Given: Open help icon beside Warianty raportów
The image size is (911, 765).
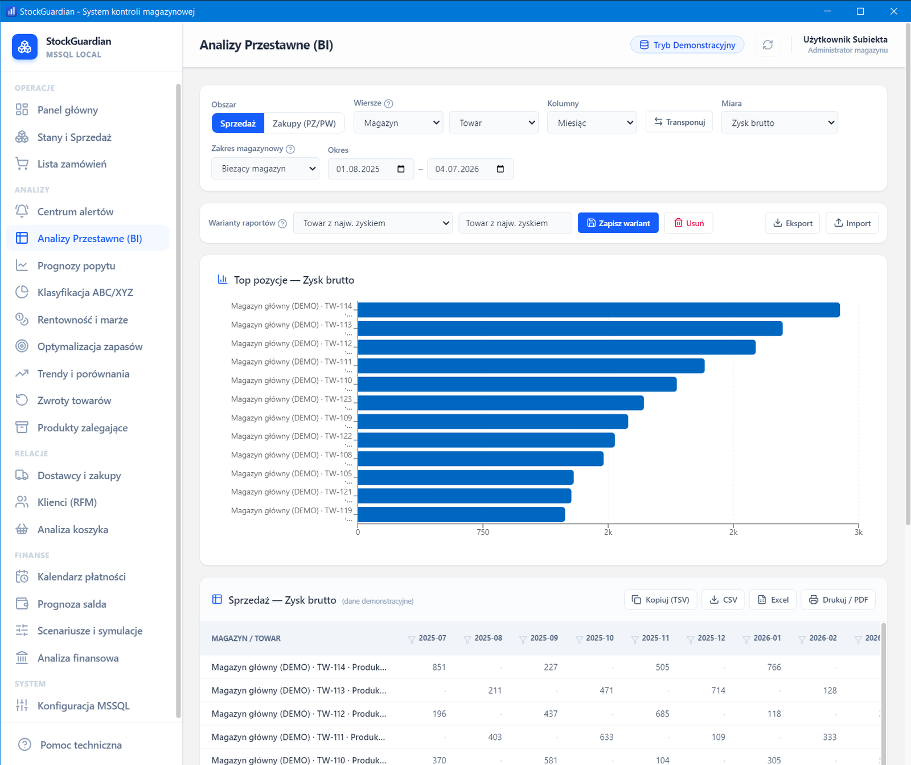Looking at the screenshot, I should tap(282, 223).
